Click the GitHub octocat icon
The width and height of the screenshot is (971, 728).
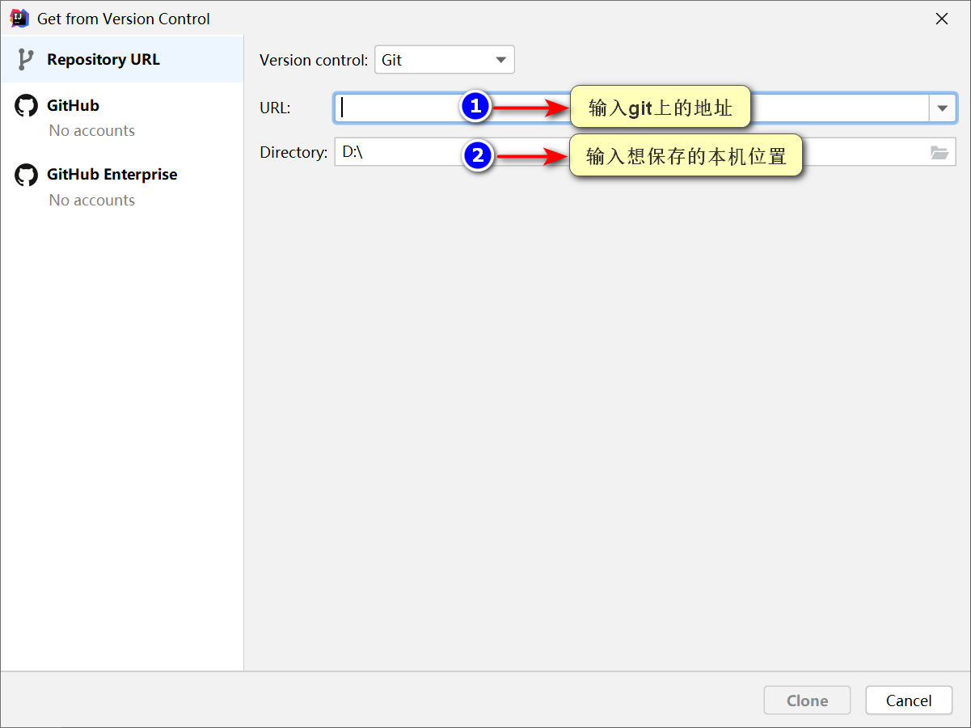26,106
